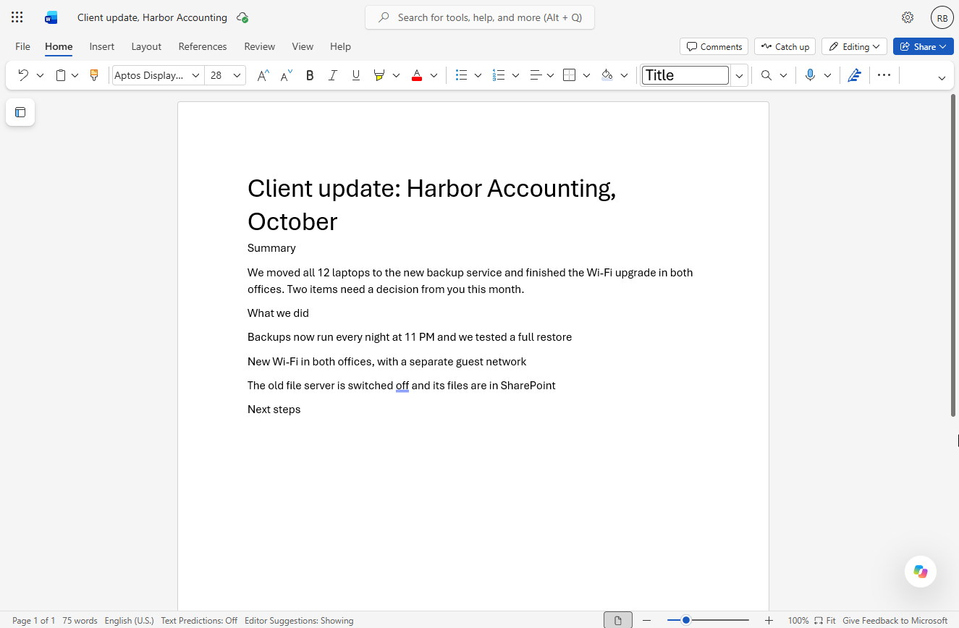
Task: Insert a numbered list
Action: (x=499, y=75)
